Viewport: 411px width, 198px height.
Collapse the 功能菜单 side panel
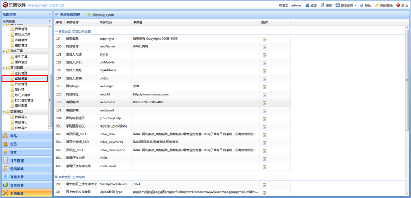[x=49, y=14]
